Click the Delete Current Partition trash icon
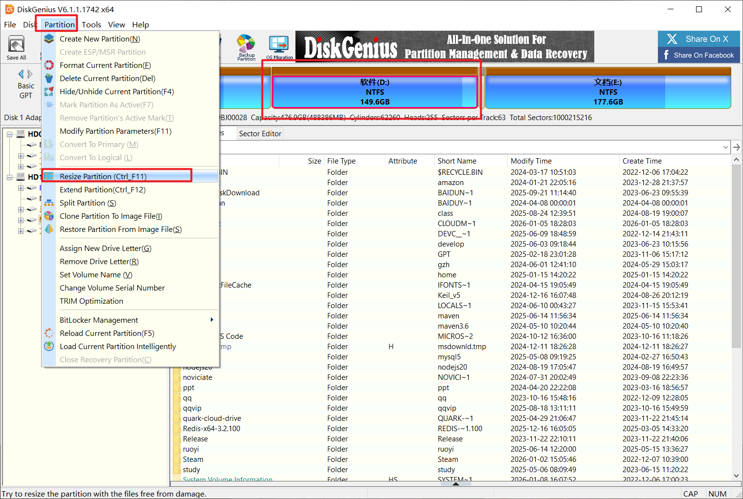743x499 pixels. (49, 79)
